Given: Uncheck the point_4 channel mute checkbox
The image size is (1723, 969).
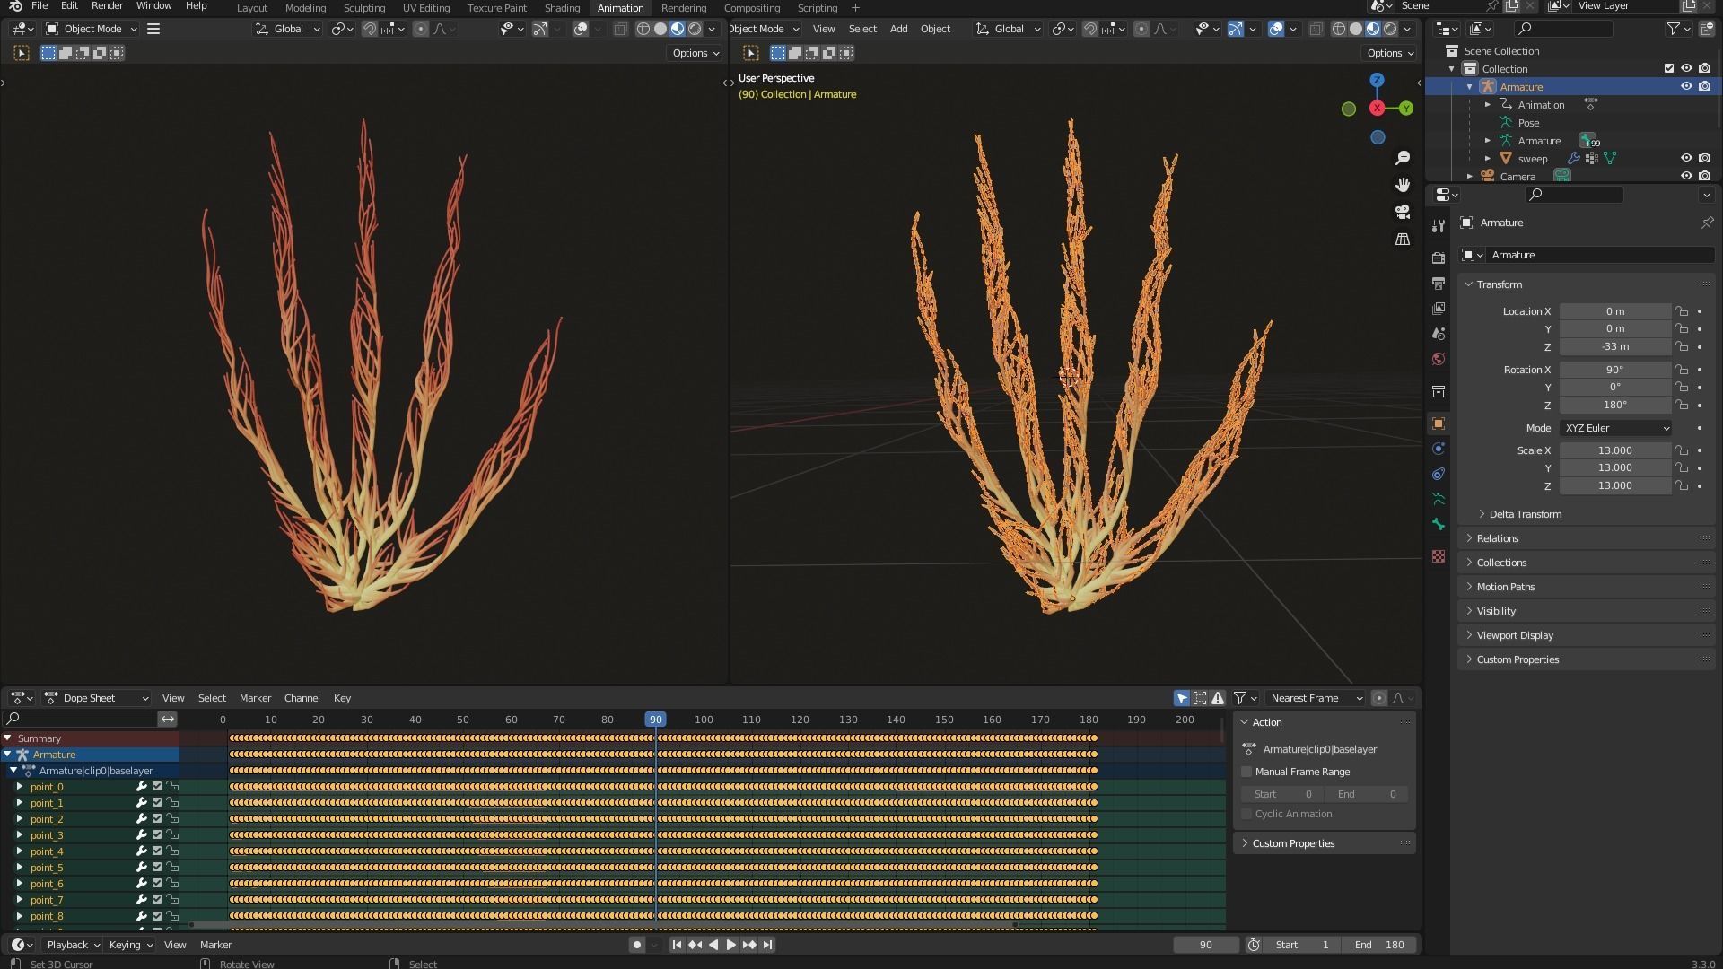Looking at the screenshot, I should (x=157, y=851).
